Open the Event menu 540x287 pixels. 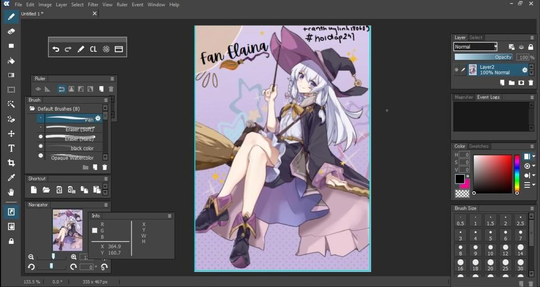click(138, 4)
